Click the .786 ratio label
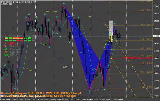 (x=90, y=16)
